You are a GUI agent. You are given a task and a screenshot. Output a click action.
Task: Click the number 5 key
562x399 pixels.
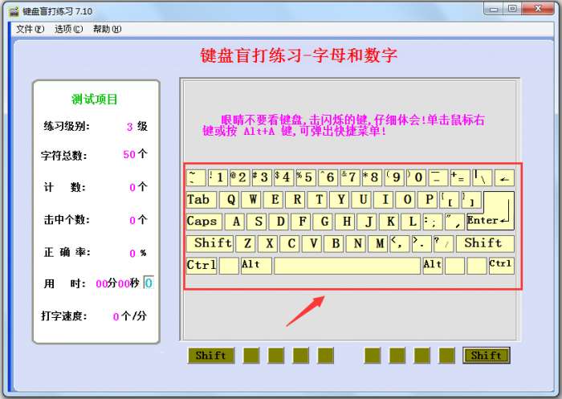tap(306, 177)
